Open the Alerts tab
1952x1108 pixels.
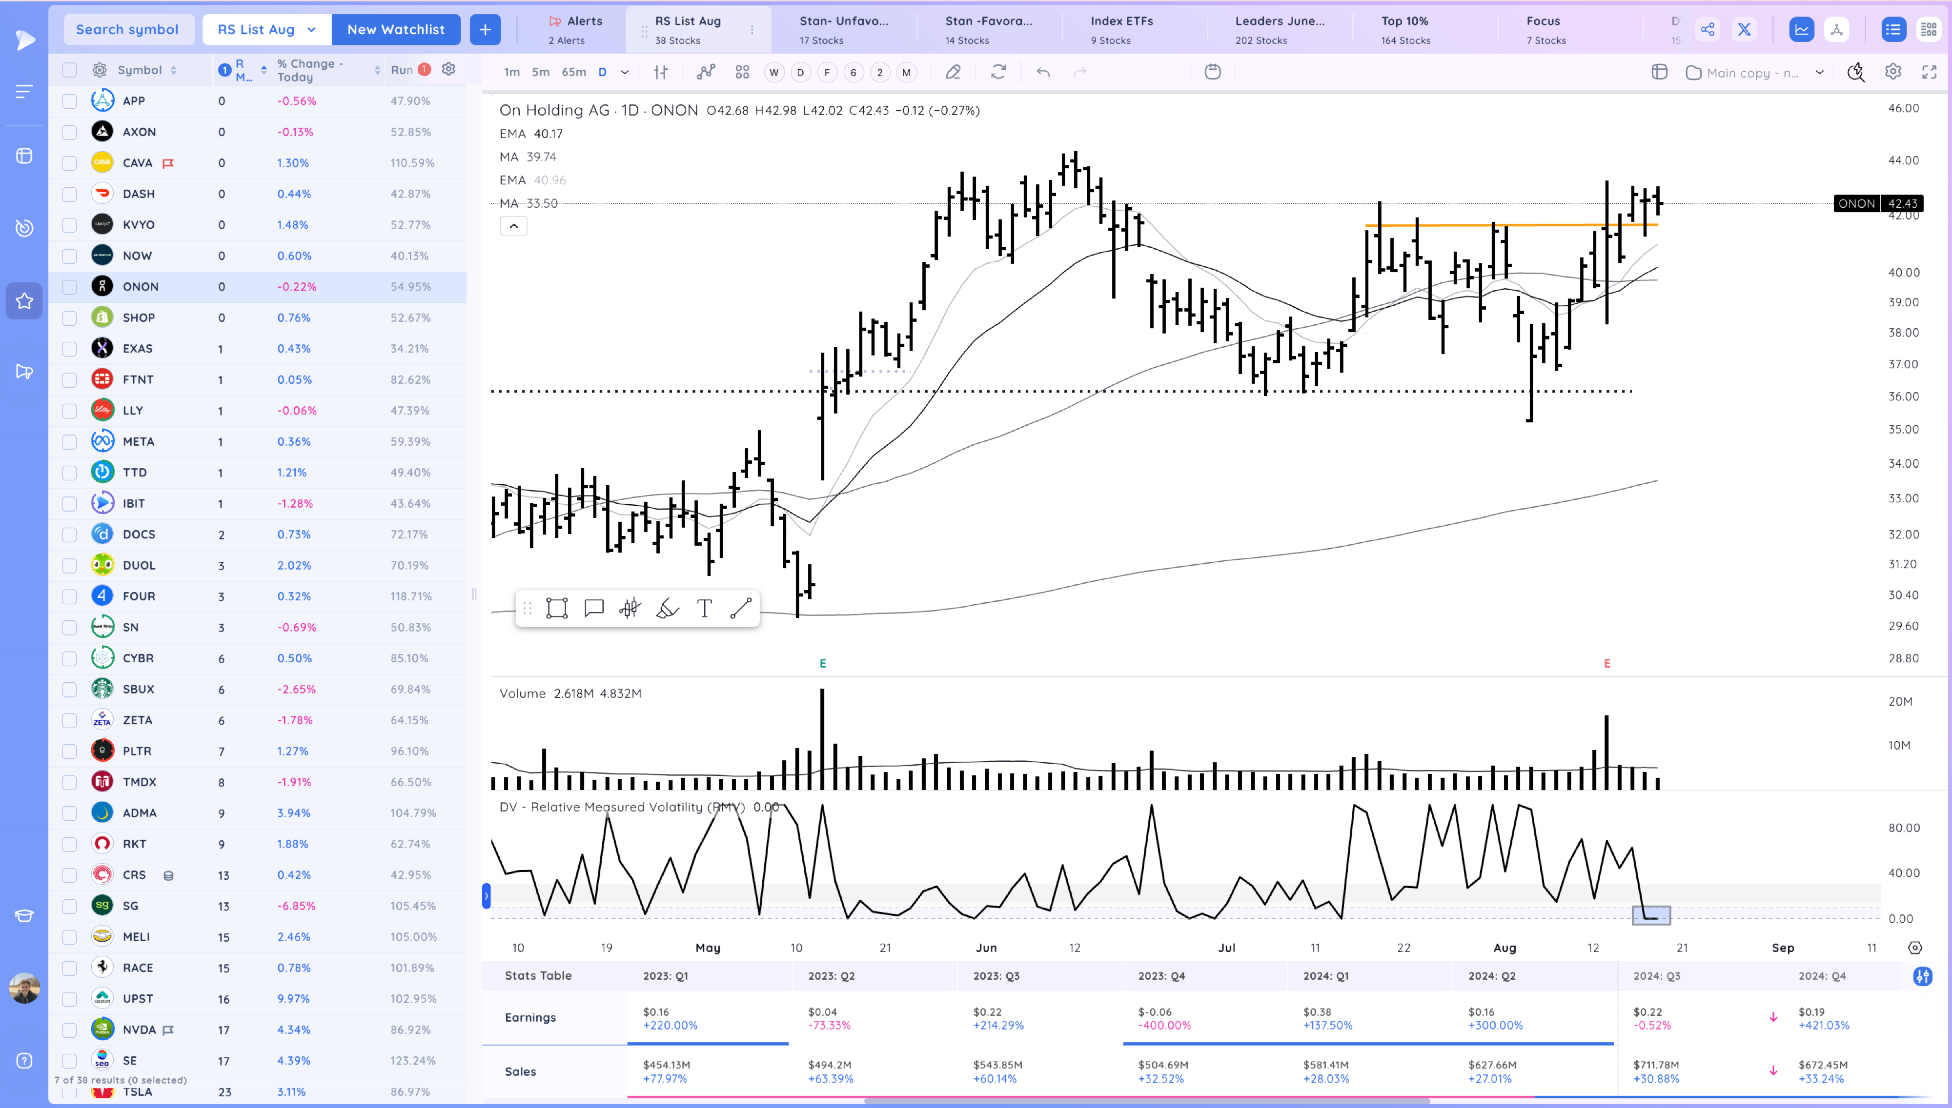[576, 29]
